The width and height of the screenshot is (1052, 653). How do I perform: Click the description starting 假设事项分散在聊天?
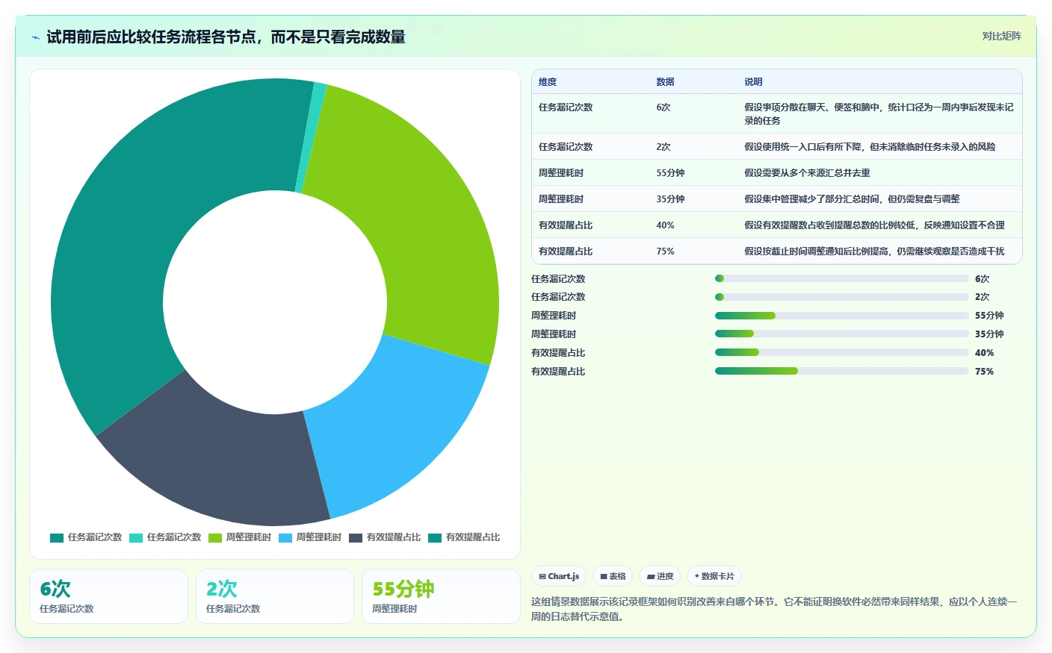tap(879, 114)
